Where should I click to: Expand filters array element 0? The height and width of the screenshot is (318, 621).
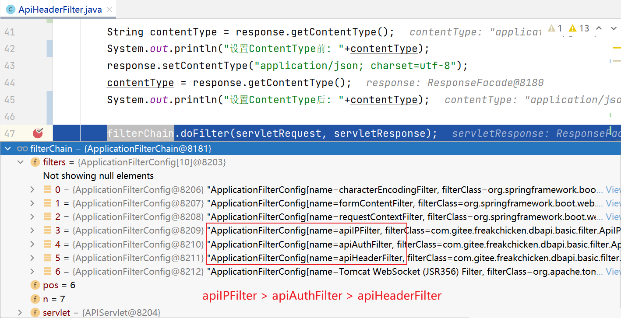(x=32, y=190)
